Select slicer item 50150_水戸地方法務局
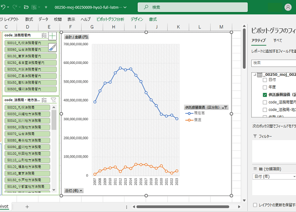Viewport: 296px width, 212px height. [x=27, y=180]
